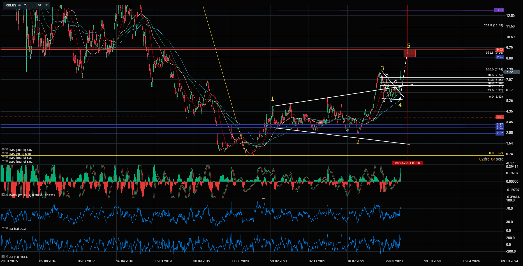Click the candle countdown timer '02óra 04perc'
Image resolution: width=523 pixels, height=266 pixels.
tap(491, 159)
